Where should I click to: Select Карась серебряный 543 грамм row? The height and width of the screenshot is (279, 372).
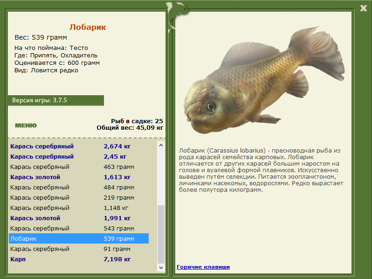79,229
